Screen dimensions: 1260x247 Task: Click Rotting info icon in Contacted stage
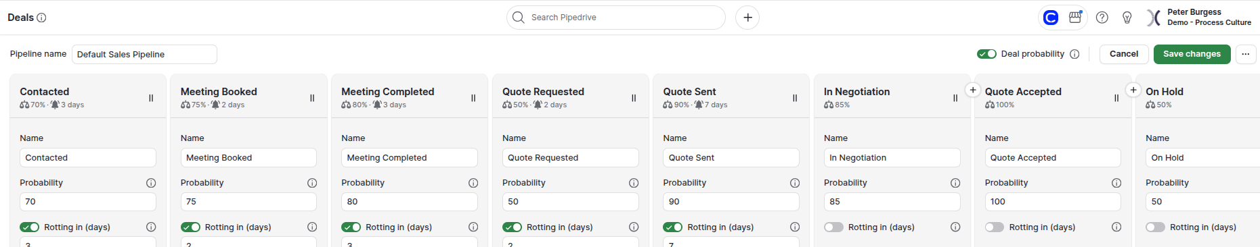(x=151, y=227)
